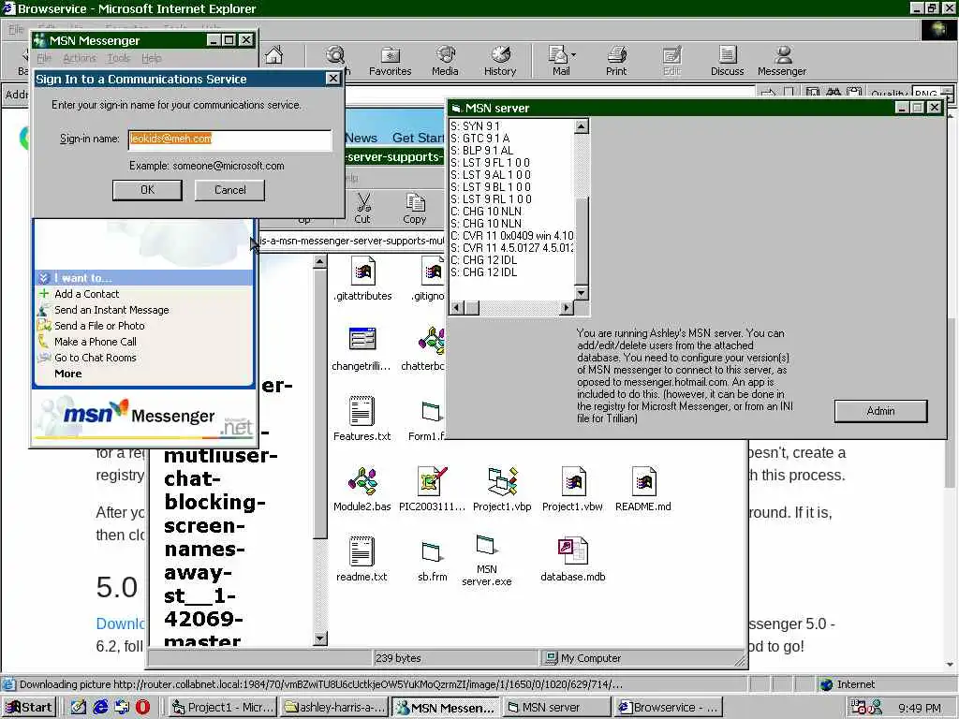This screenshot has height=719, width=959.
Task: Open History in IE toolbar
Action: [500, 61]
